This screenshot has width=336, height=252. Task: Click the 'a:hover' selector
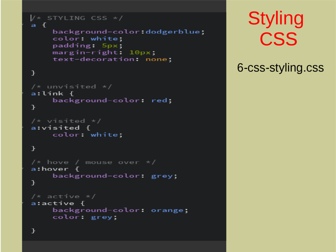click(50, 169)
